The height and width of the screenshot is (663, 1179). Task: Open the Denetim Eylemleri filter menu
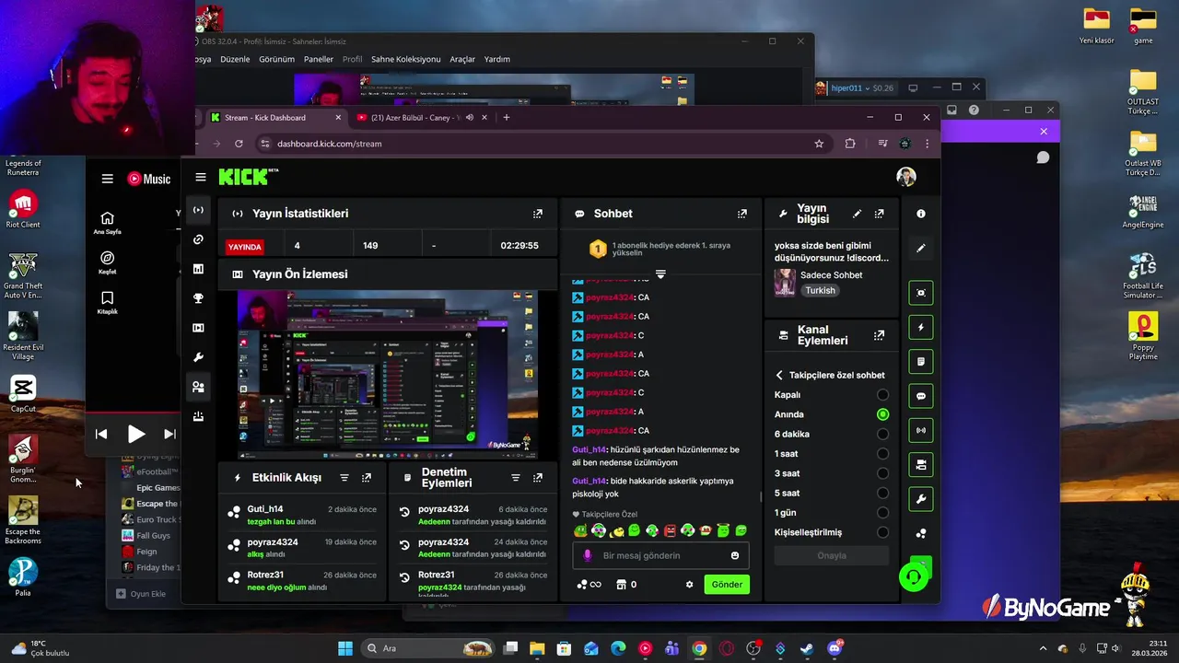pos(516,478)
